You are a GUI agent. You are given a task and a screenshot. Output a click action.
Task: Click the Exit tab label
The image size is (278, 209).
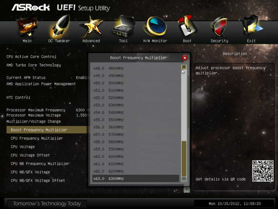pyautogui.click(x=251, y=41)
